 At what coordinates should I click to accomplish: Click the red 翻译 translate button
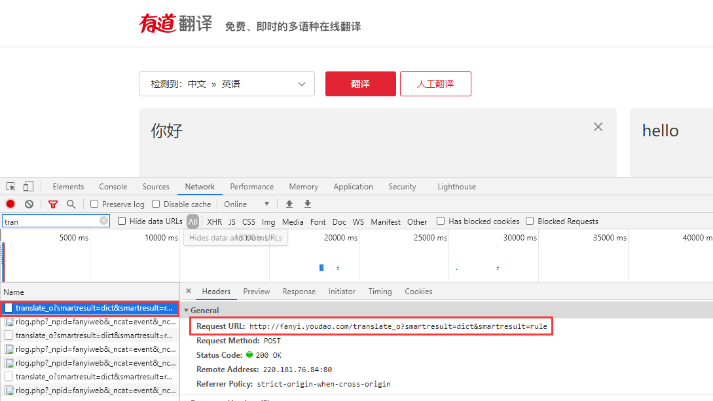360,84
